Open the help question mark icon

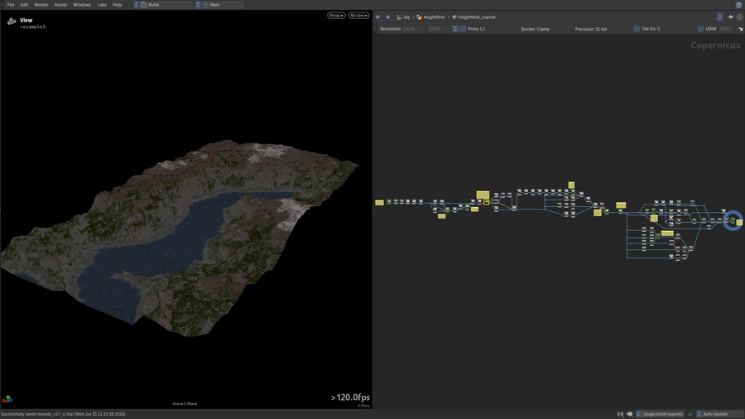tap(738, 5)
